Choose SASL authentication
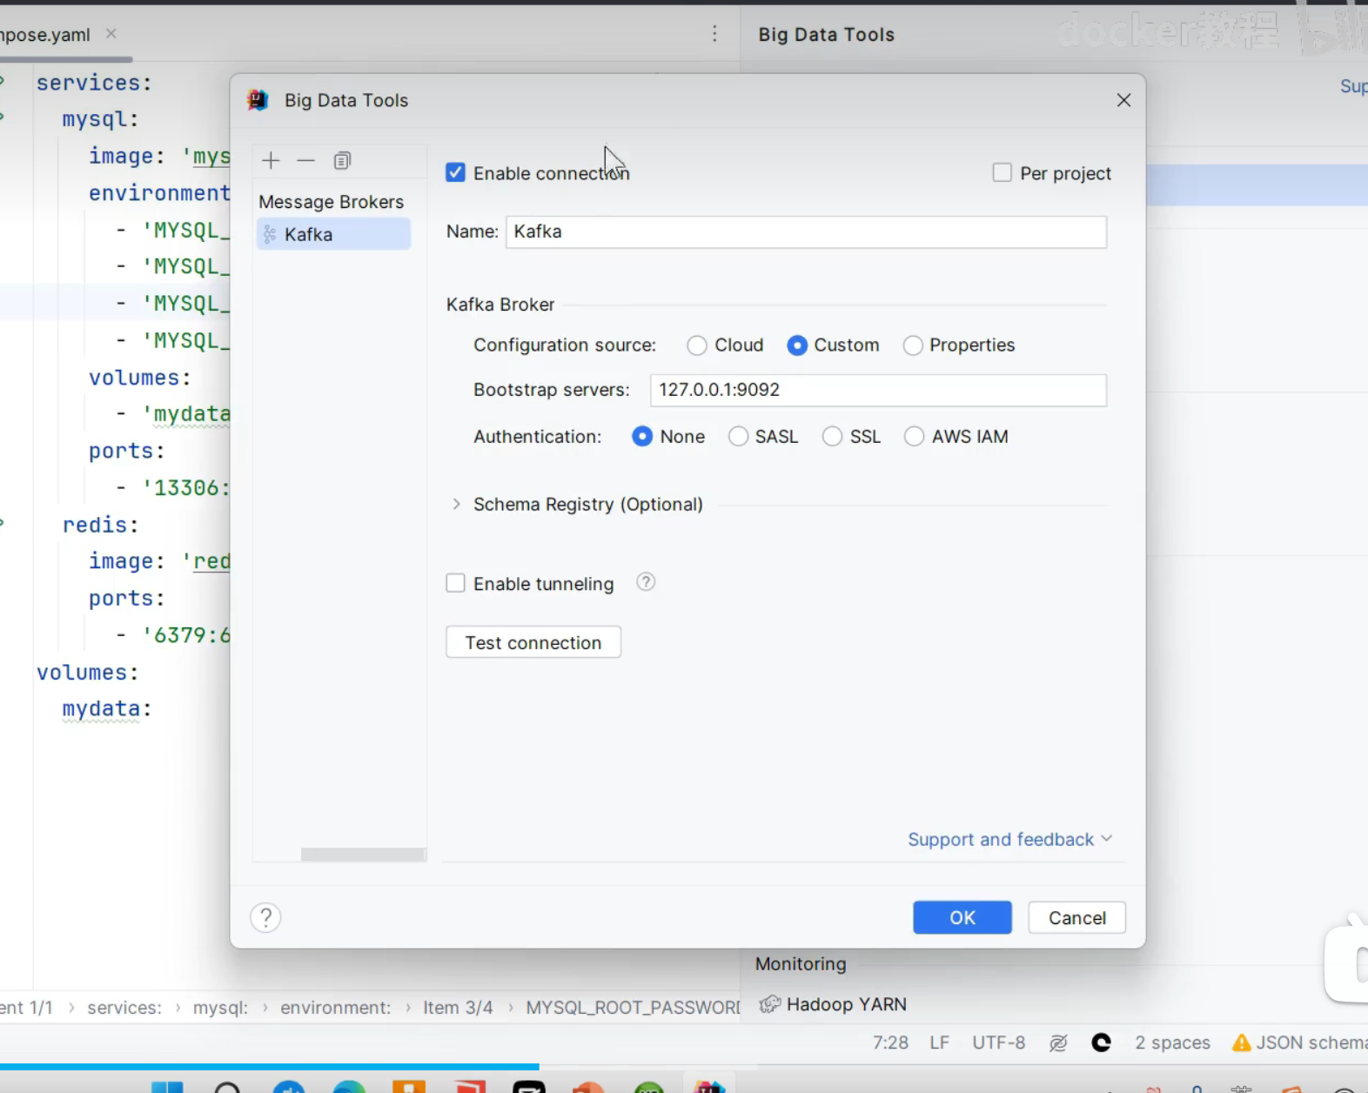This screenshot has height=1093, width=1368. click(x=738, y=436)
